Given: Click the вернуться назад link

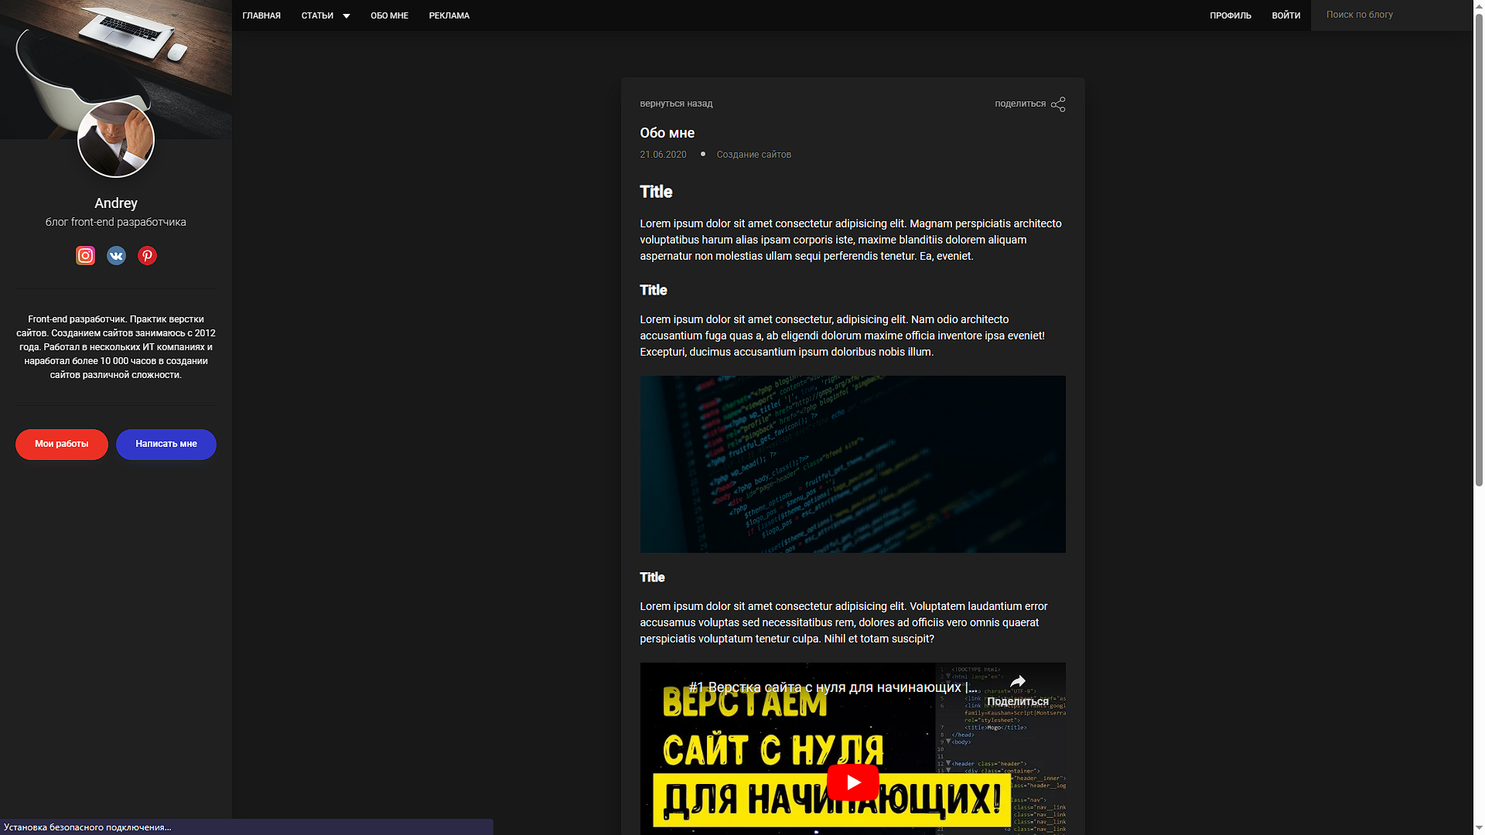Looking at the screenshot, I should point(676,104).
